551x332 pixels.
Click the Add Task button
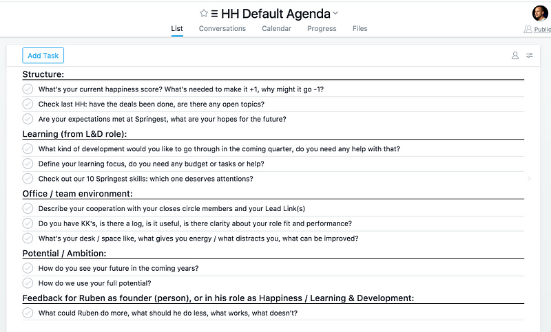coord(43,56)
